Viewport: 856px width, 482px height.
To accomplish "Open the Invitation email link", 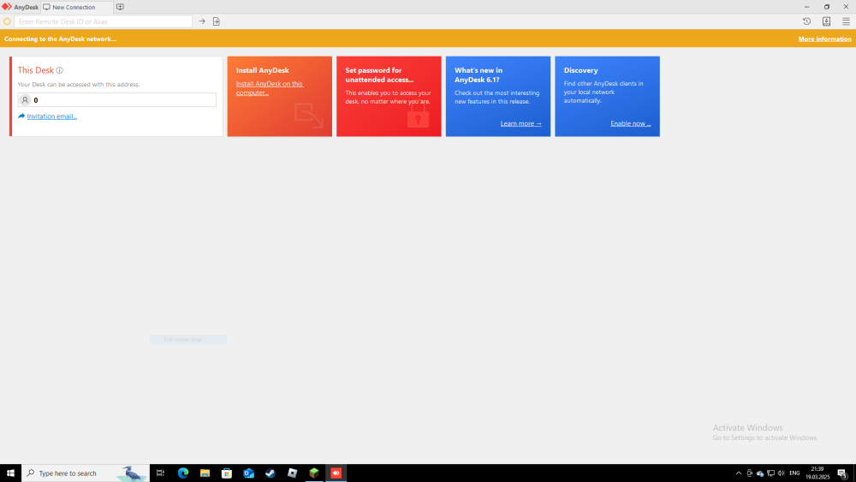I will [52, 116].
